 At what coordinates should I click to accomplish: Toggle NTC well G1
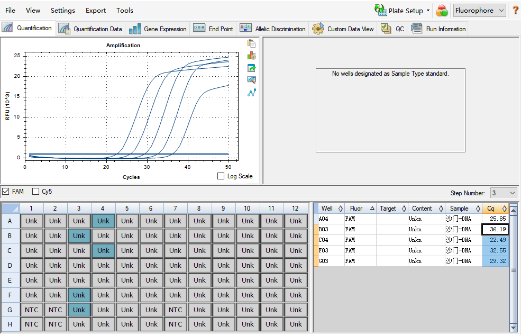[32, 310]
